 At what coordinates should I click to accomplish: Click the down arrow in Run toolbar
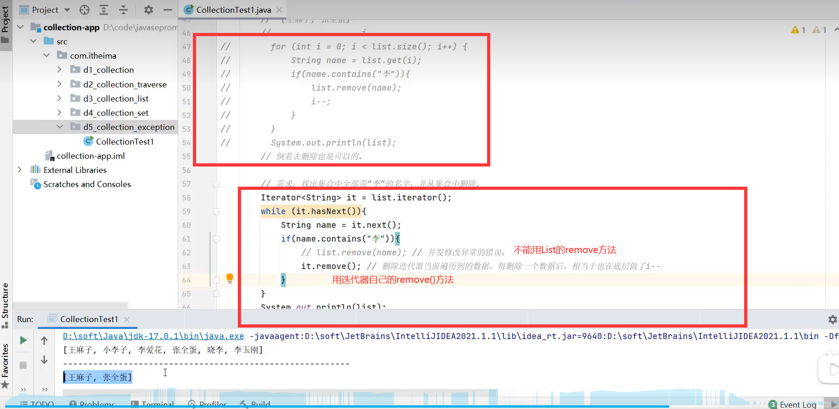(x=44, y=360)
